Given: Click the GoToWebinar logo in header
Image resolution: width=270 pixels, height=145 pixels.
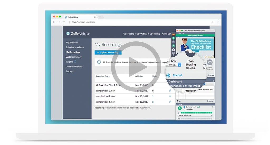Looking at the screenshot, I should click(78, 33).
